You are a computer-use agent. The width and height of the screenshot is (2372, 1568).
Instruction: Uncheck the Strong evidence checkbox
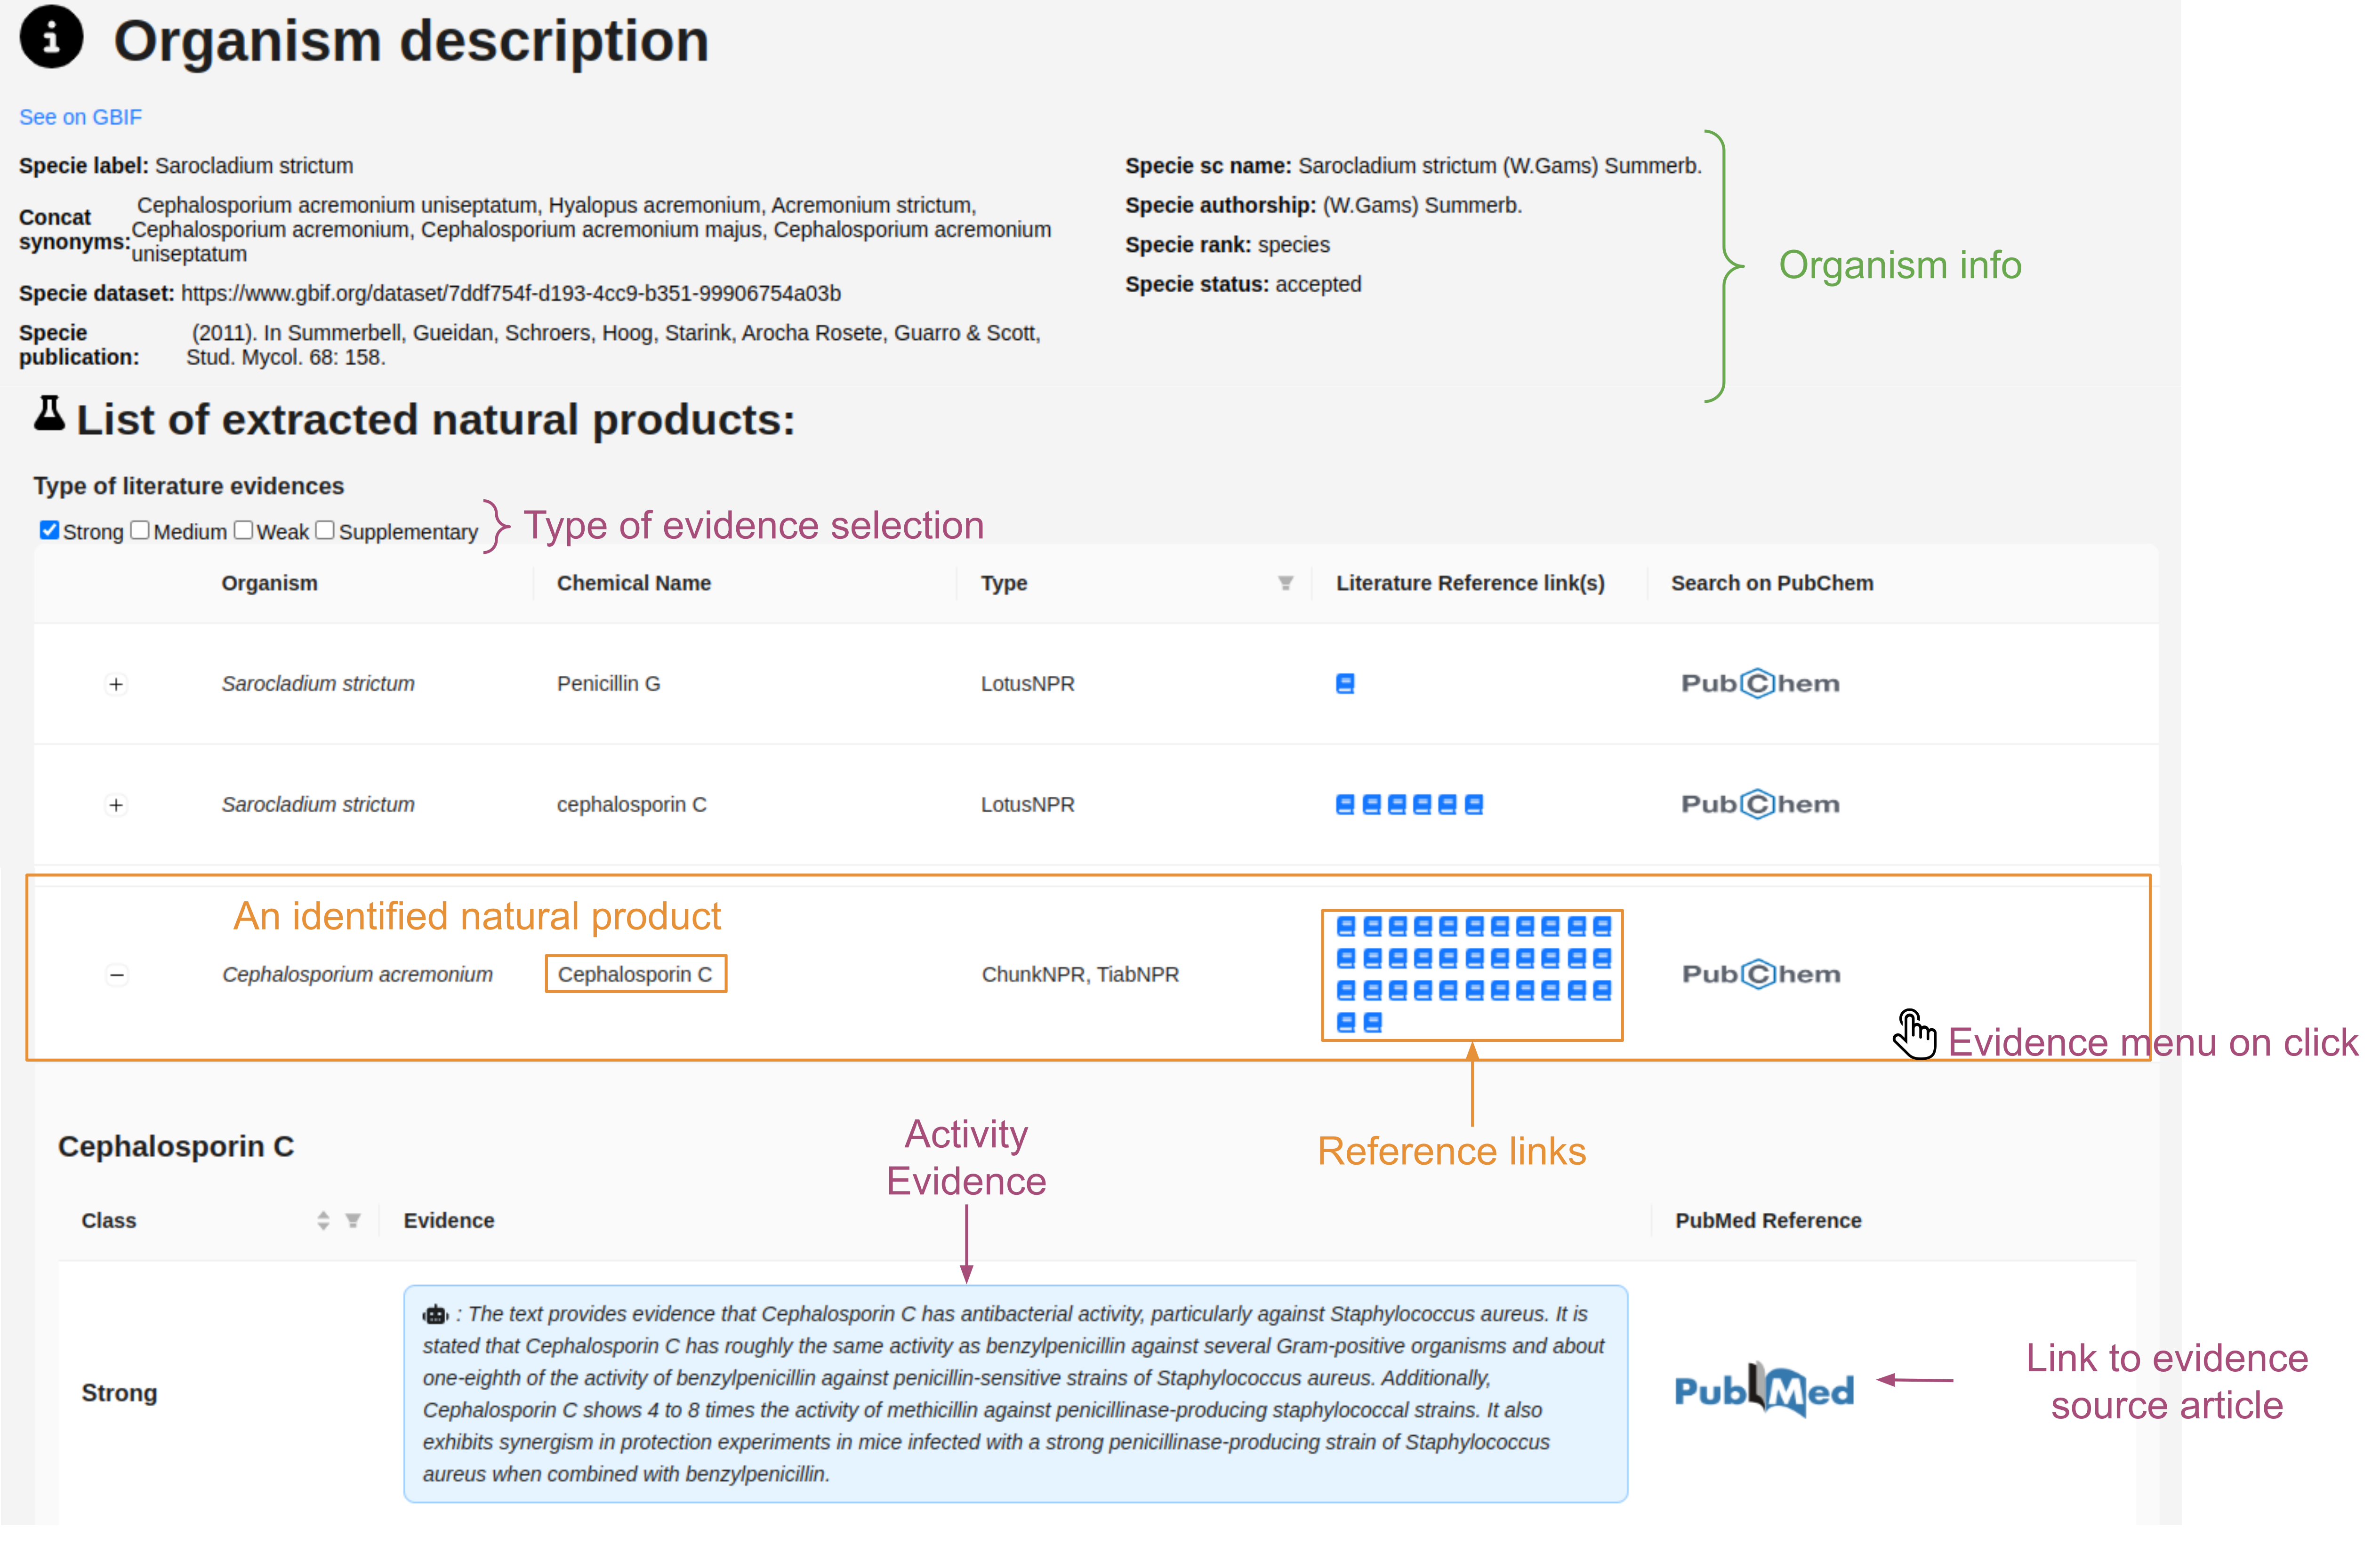[49, 531]
